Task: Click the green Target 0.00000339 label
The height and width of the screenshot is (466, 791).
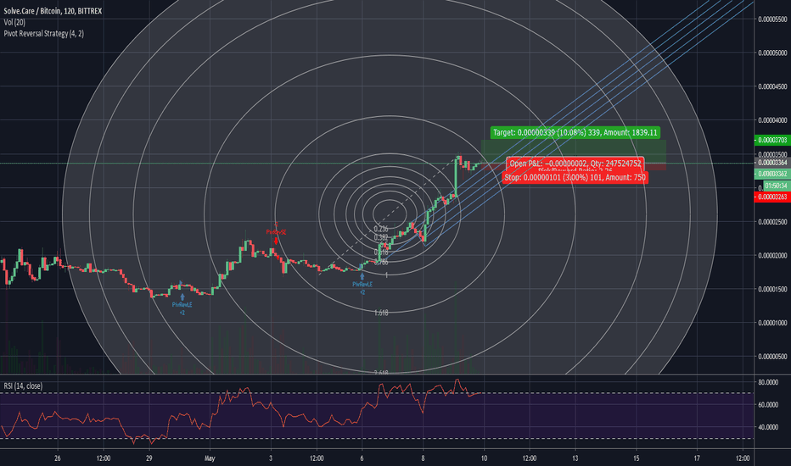Action: point(575,132)
